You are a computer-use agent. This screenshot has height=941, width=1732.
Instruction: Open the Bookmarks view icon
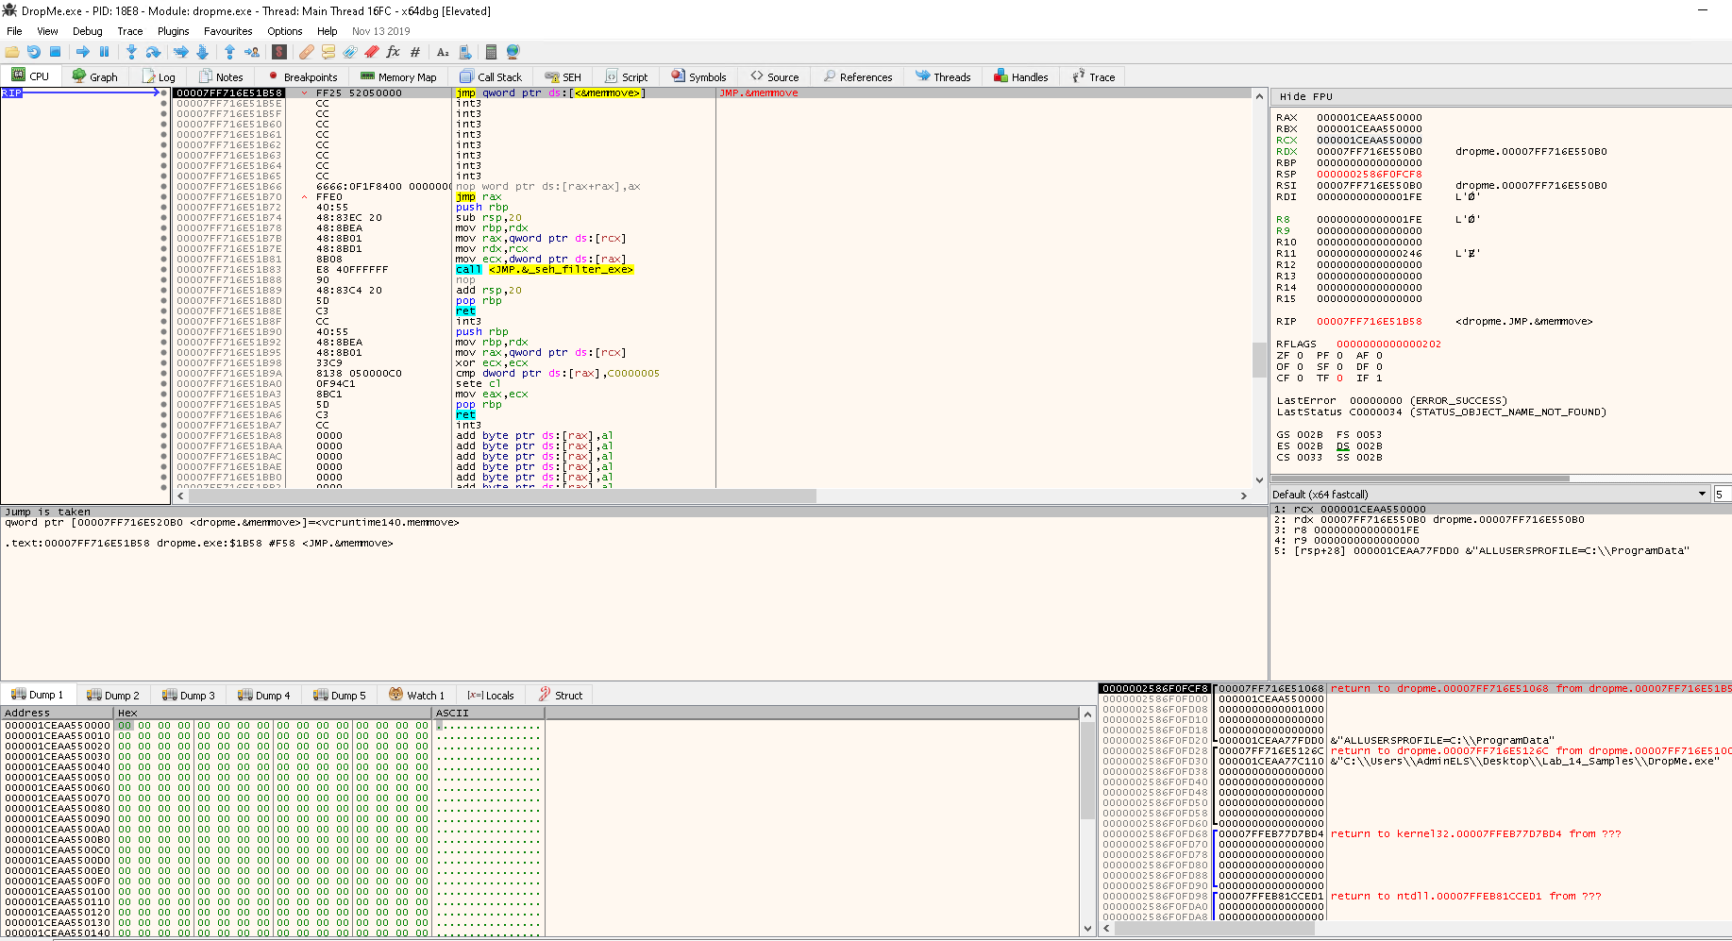click(x=372, y=52)
